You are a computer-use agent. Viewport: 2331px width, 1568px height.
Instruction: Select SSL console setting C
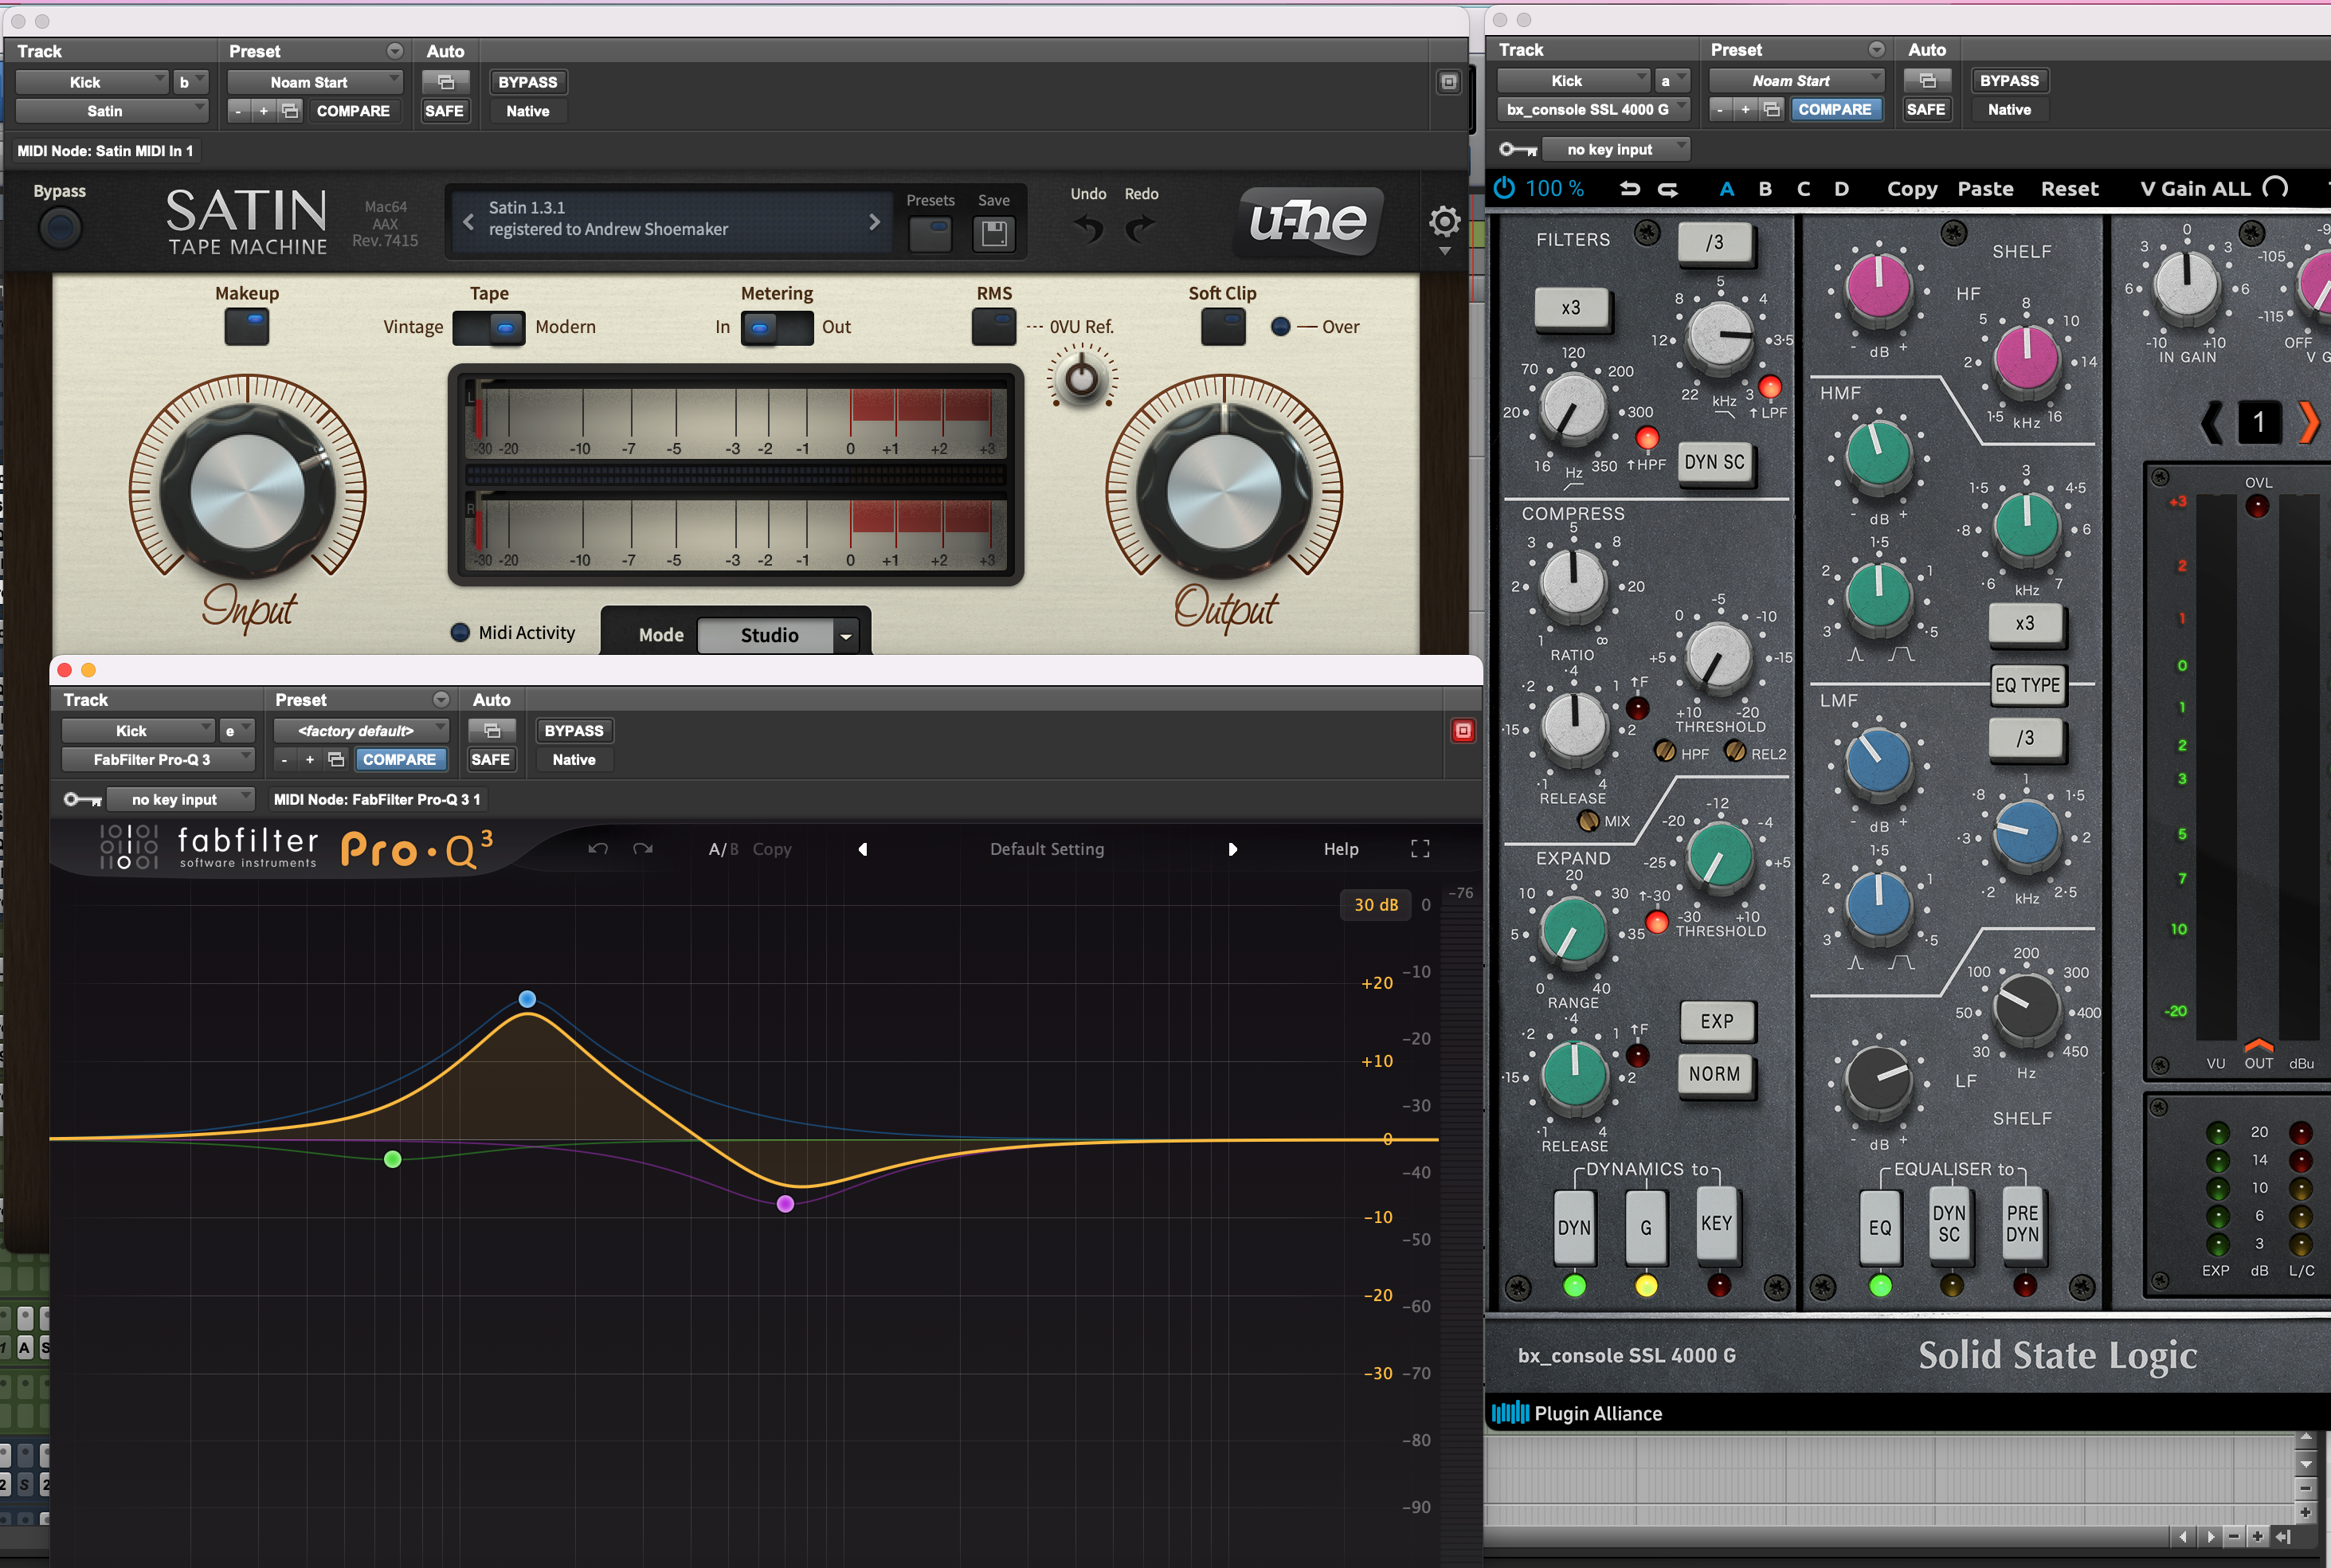point(1804,188)
